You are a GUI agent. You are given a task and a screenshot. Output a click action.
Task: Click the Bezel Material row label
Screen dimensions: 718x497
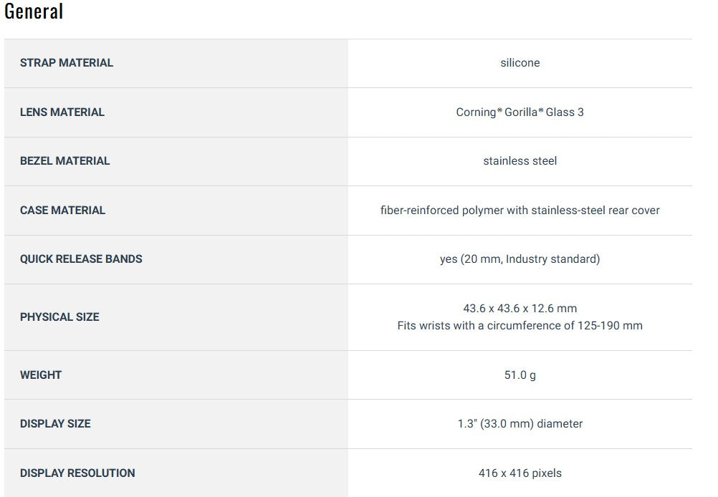point(65,161)
